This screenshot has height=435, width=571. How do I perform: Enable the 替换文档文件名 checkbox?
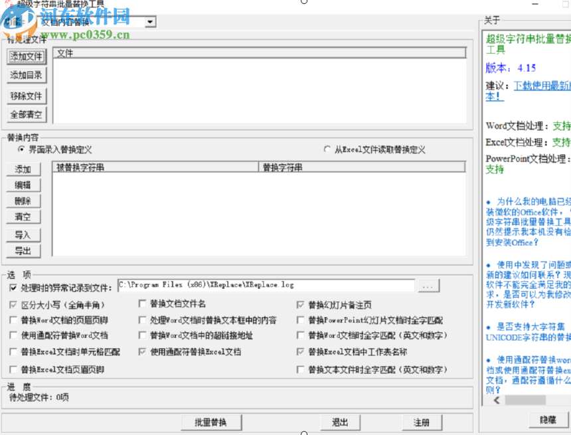(x=143, y=303)
